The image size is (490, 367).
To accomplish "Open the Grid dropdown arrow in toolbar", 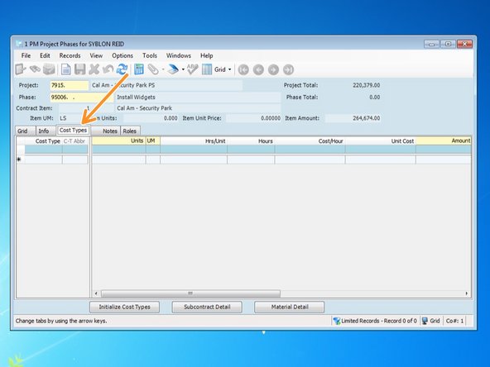I will point(230,69).
